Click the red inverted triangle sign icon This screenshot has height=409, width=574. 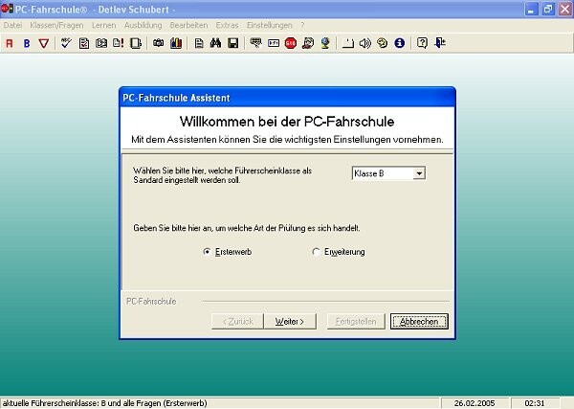click(44, 43)
